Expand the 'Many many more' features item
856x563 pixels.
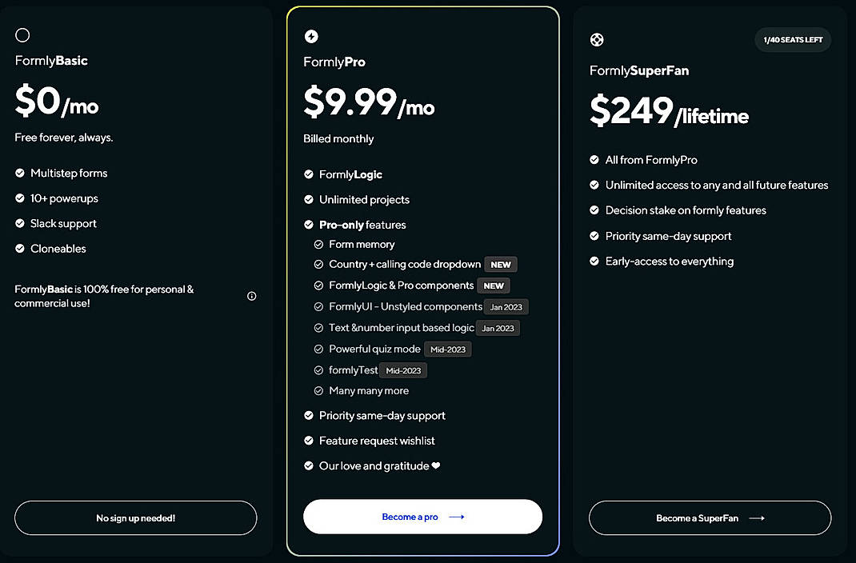[368, 390]
